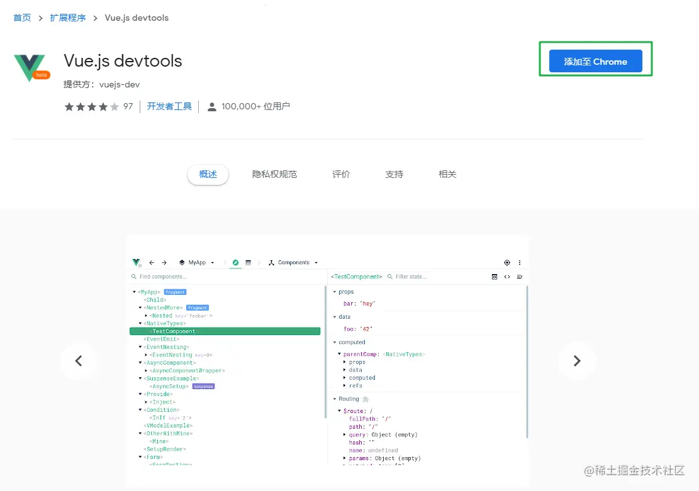This screenshot has height=491, width=699.
Task: Click the back arrow in the devtools toolbar
Action: [152, 263]
